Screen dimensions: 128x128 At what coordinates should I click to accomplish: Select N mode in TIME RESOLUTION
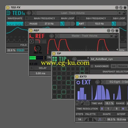point(123,109)
